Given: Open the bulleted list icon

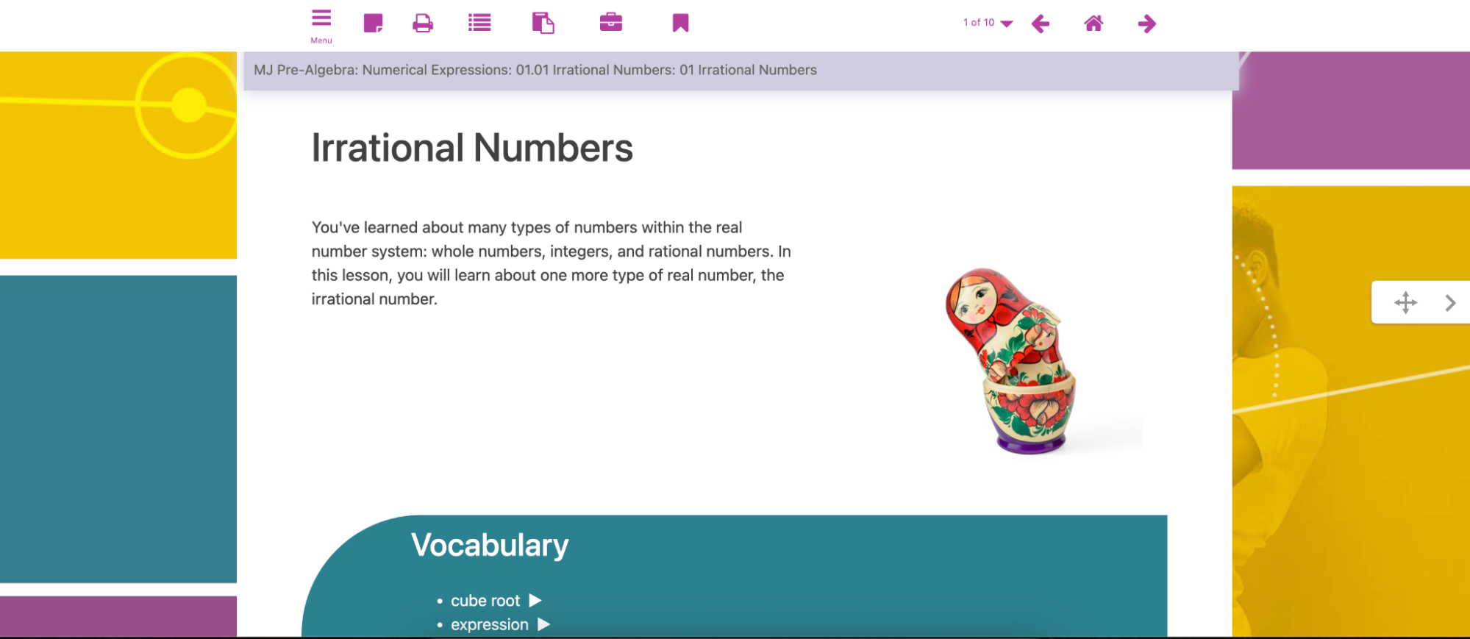Looking at the screenshot, I should coord(479,24).
